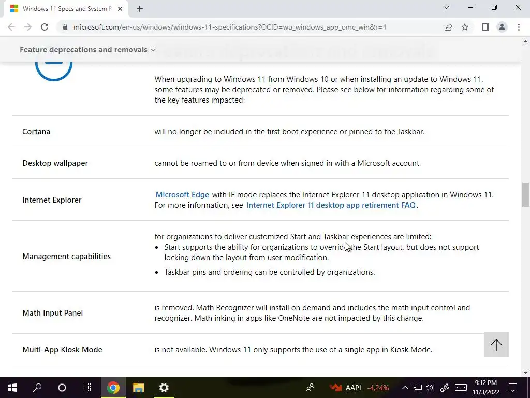This screenshot has height=398, width=530.
Task: Open the Chrome side panel icon
Action: pos(485,27)
